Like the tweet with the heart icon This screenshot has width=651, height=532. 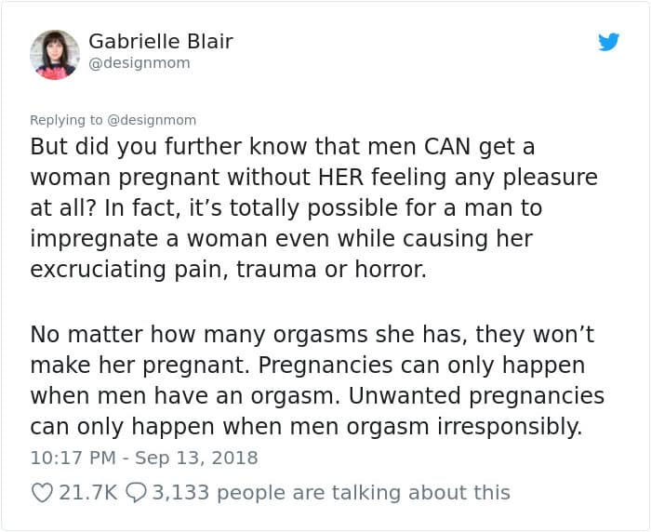(42, 493)
